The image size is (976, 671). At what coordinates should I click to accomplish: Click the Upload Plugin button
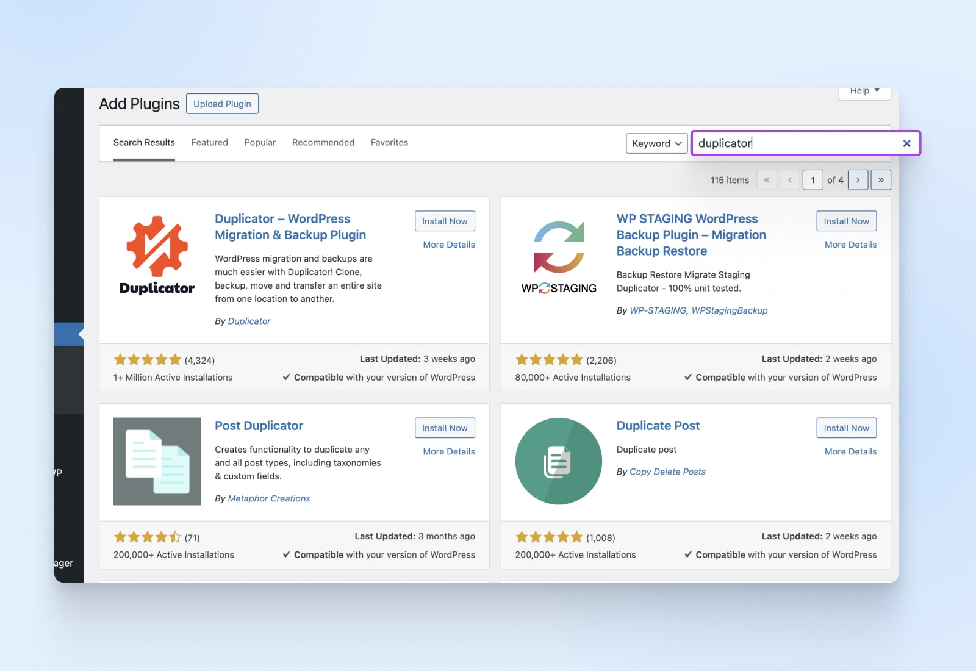coord(222,103)
